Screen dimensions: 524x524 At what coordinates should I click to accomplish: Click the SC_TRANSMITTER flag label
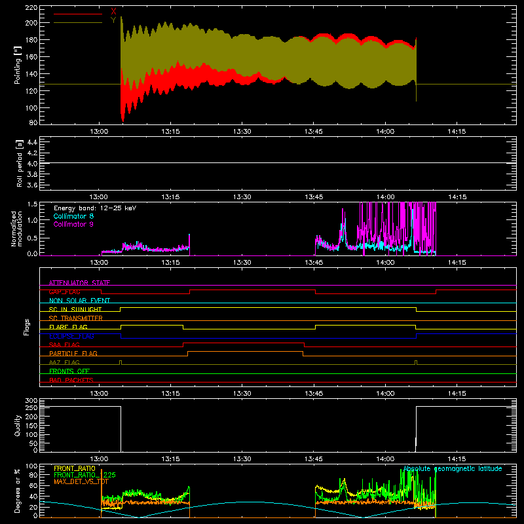(76, 318)
